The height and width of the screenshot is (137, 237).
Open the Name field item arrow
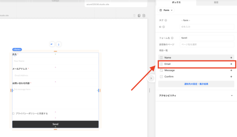click(x=231, y=58)
